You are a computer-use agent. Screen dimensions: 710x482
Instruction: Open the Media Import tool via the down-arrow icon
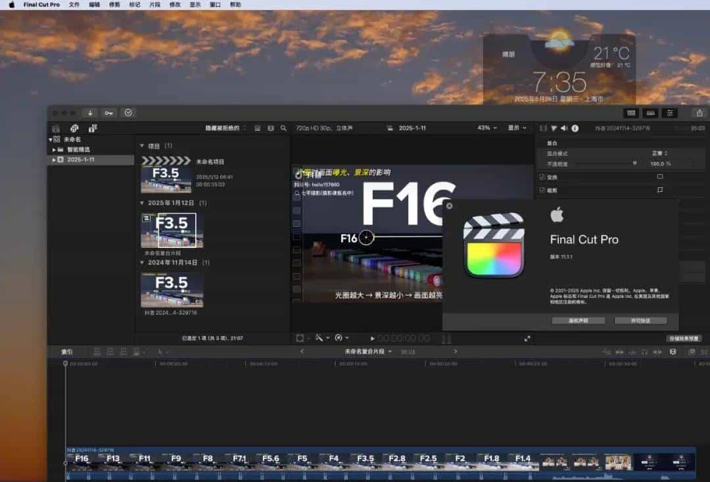(x=90, y=113)
